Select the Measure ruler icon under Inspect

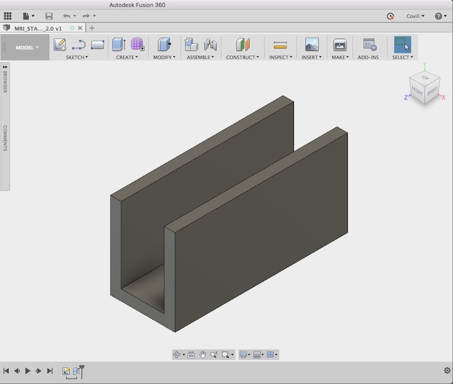point(280,45)
